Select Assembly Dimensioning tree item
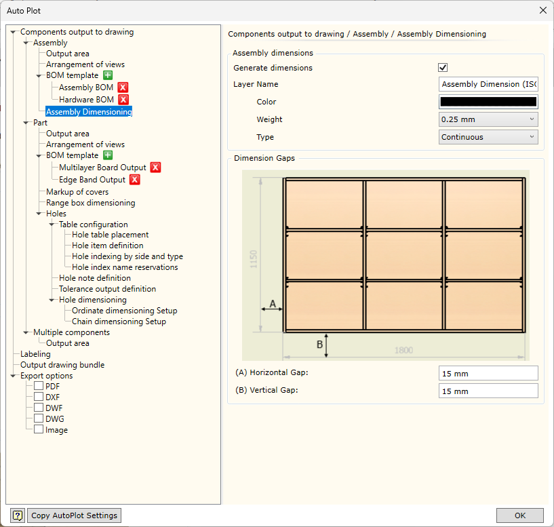Screen dimensions: 554x527 pyautogui.click(x=89, y=112)
